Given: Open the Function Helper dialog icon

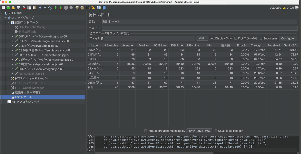Looking at the screenshot, I should (x=99, y=8).
